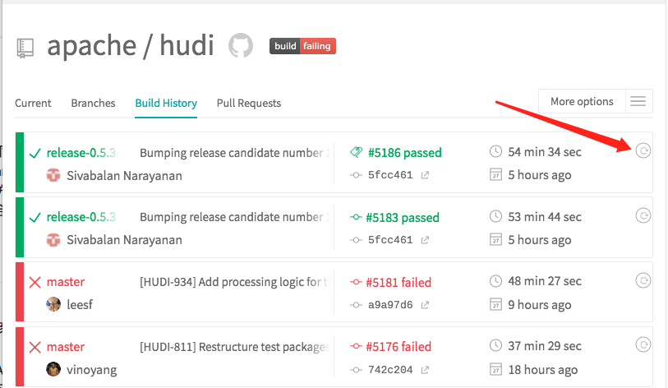Screen dimensions: 668x388
Task: Restart build #5176 using the restart icon
Action: (643, 344)
